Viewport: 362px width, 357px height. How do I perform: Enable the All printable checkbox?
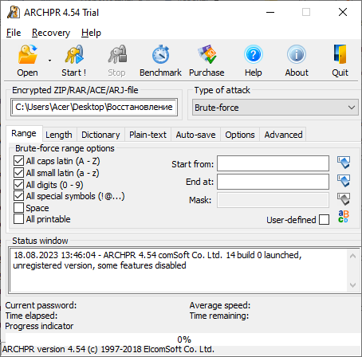18,219
